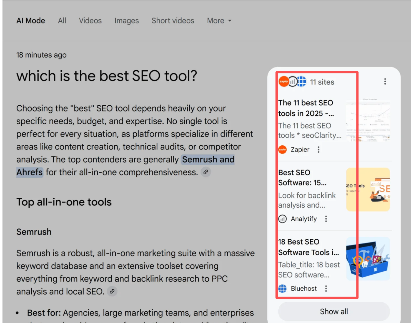Switch to the AI Mode tab

31,21
